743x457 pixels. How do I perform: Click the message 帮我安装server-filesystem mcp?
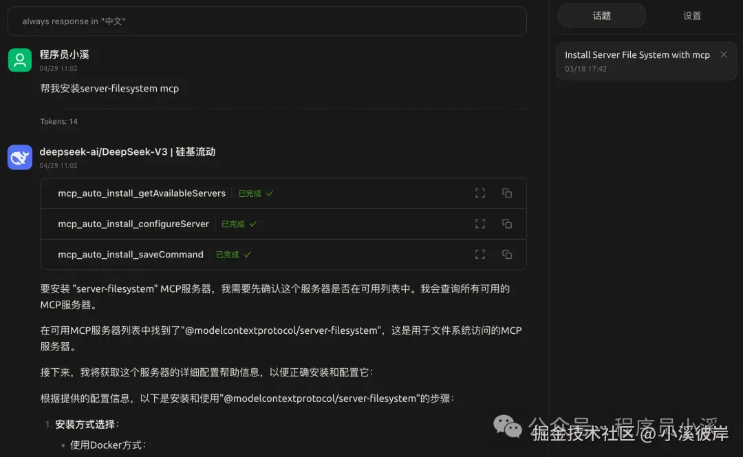[109, 89]
